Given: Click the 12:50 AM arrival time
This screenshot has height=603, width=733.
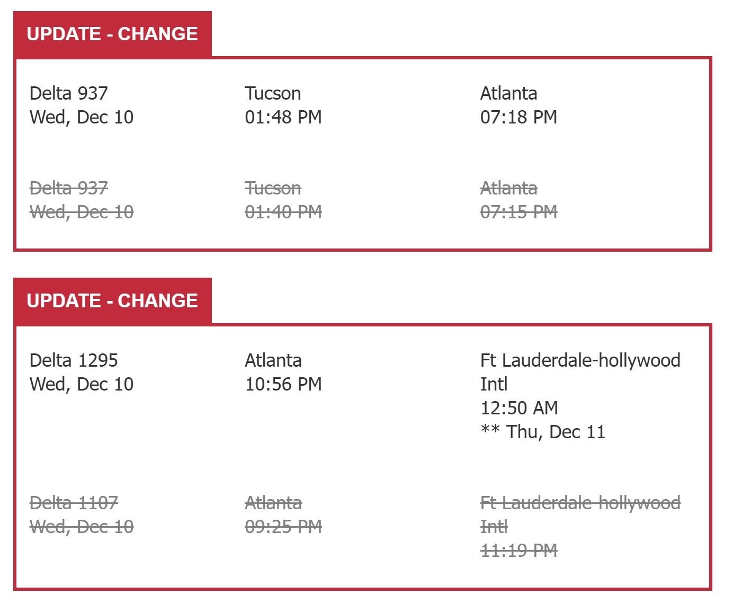Looking at the screenshot, I should (x=519, y=408).
